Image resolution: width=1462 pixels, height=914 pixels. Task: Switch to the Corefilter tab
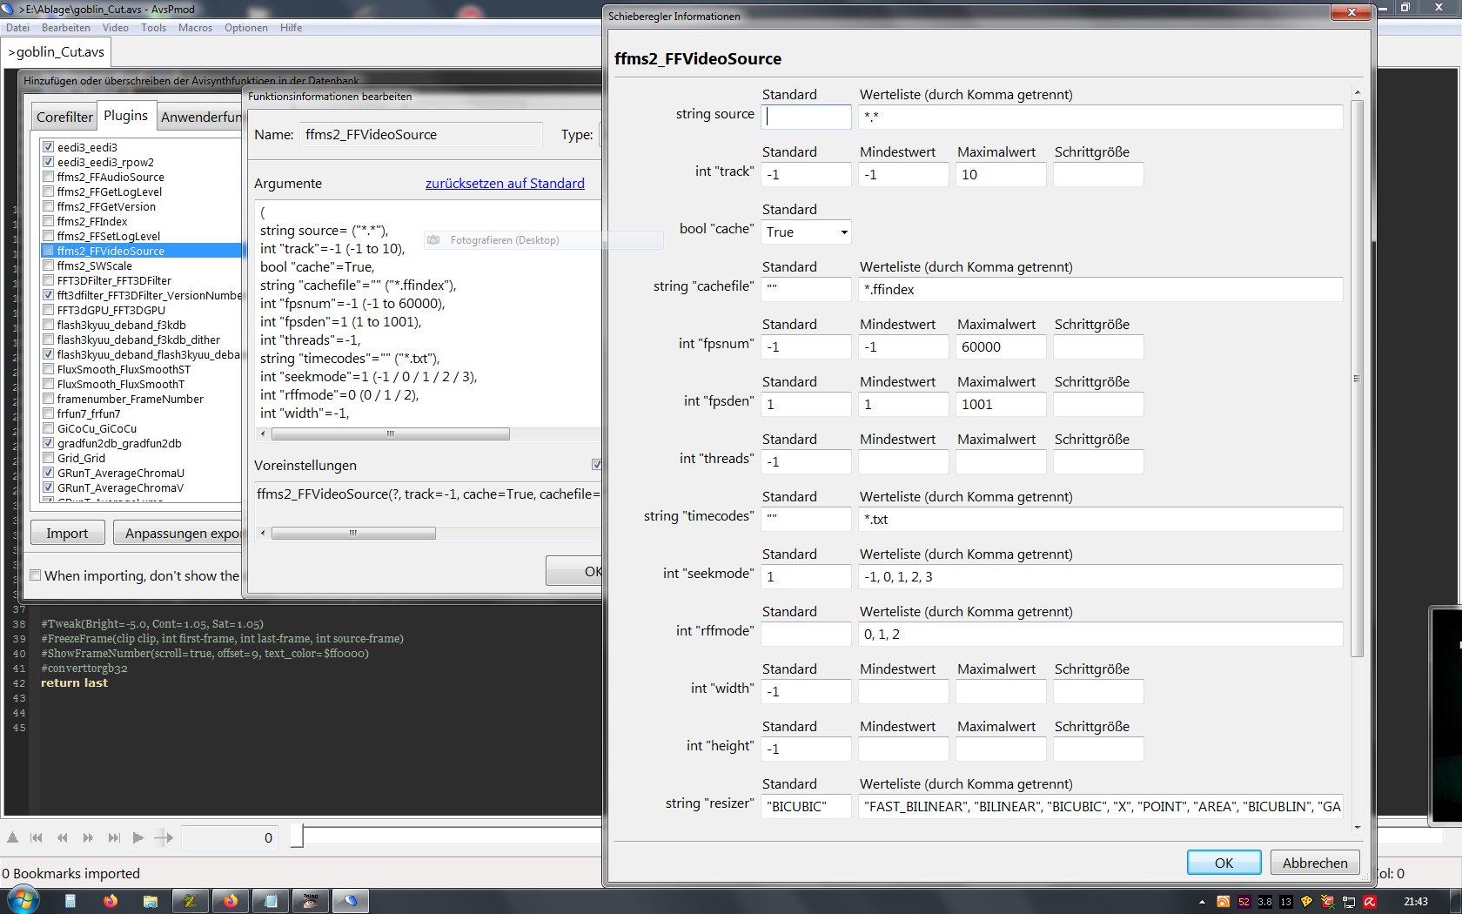[64, 117]
